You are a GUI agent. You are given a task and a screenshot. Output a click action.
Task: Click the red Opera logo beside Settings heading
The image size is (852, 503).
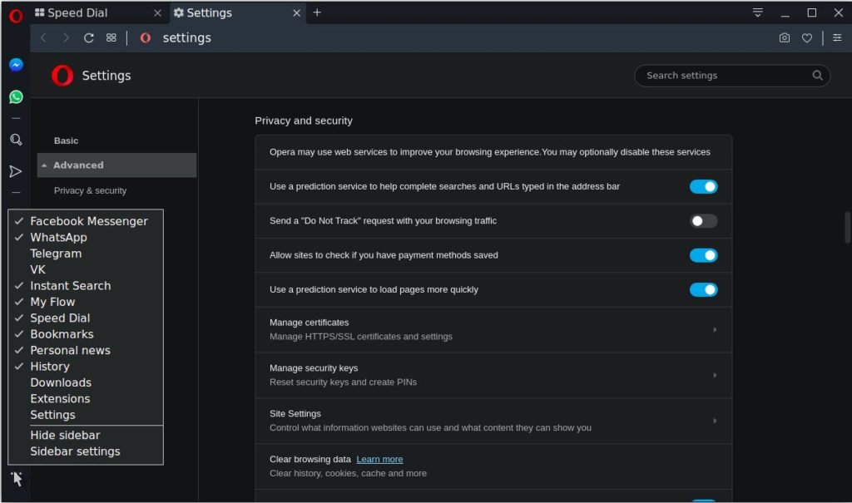point(62,76)
